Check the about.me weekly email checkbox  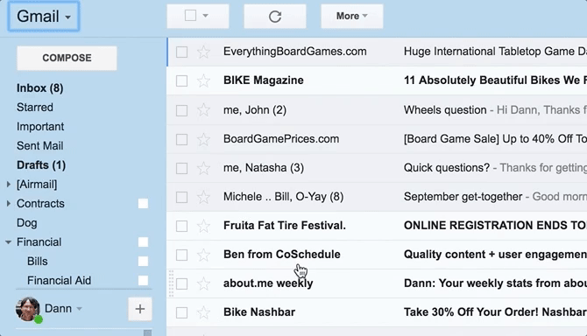click(x=182, y=284)
